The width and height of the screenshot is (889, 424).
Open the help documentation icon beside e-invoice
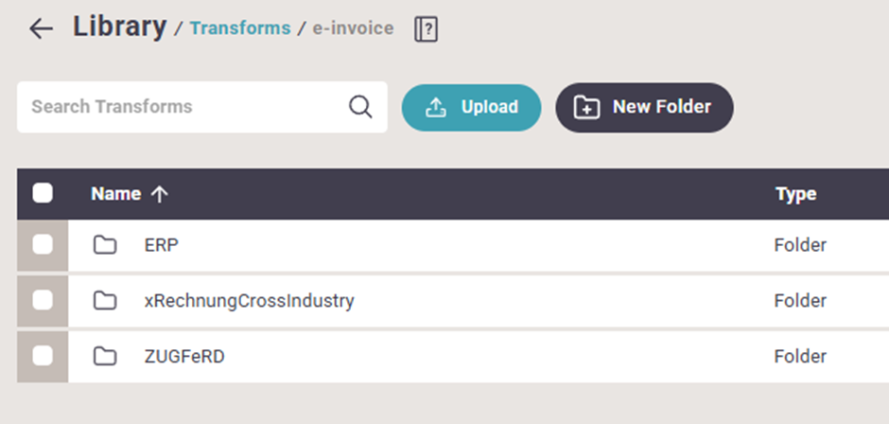click(x=426, y=29)
